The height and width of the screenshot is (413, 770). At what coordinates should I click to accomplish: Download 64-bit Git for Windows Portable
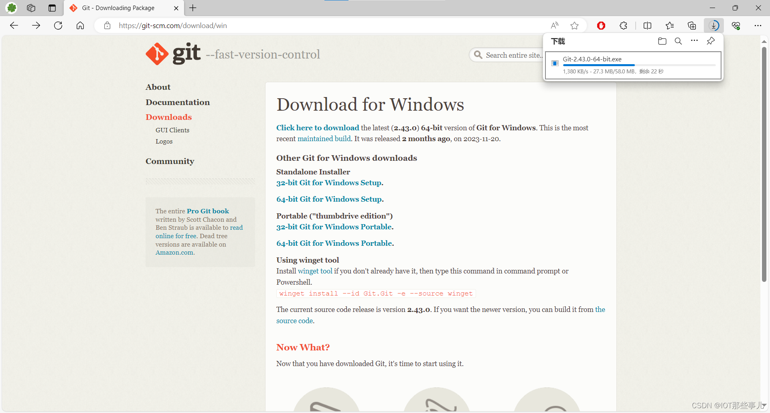[x=334, y=243]
